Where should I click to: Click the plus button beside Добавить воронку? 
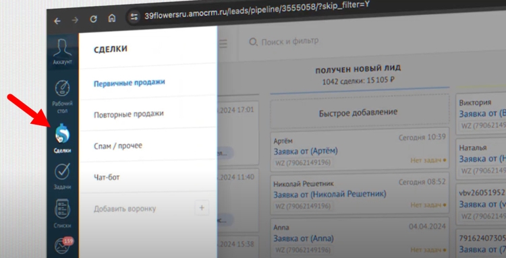pyautogui.click(x=202, y=207)
